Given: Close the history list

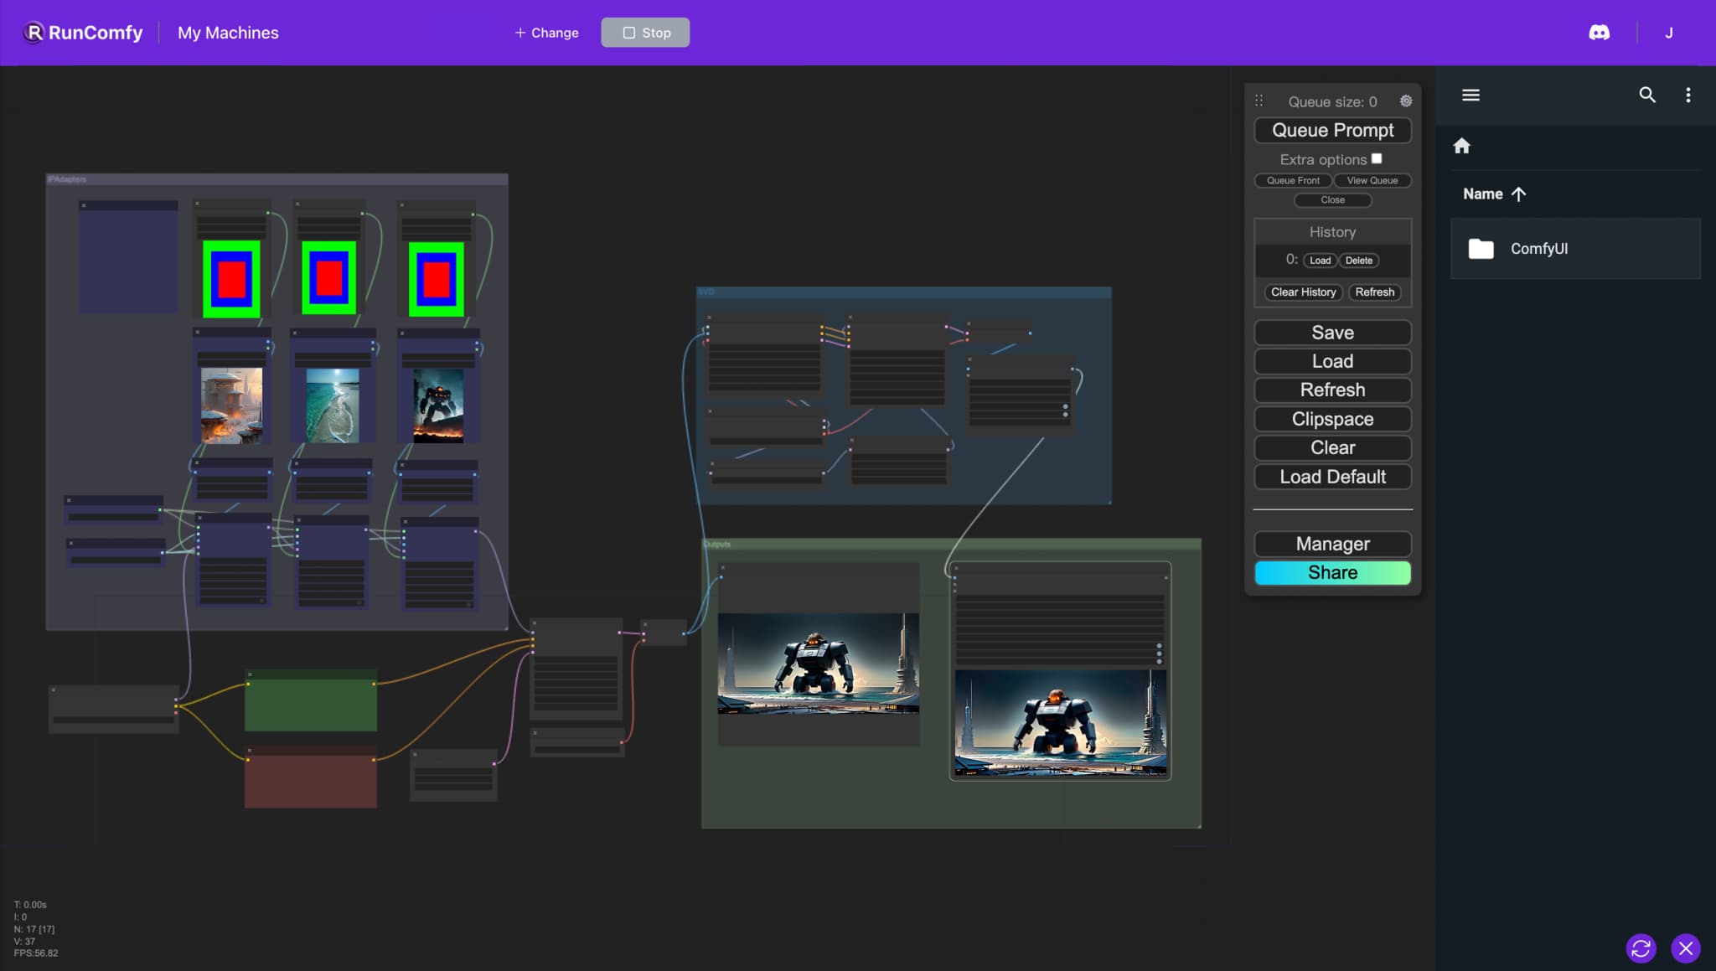Looking at the screenshot, I should pyautogui.click(x=1332, y=199).
